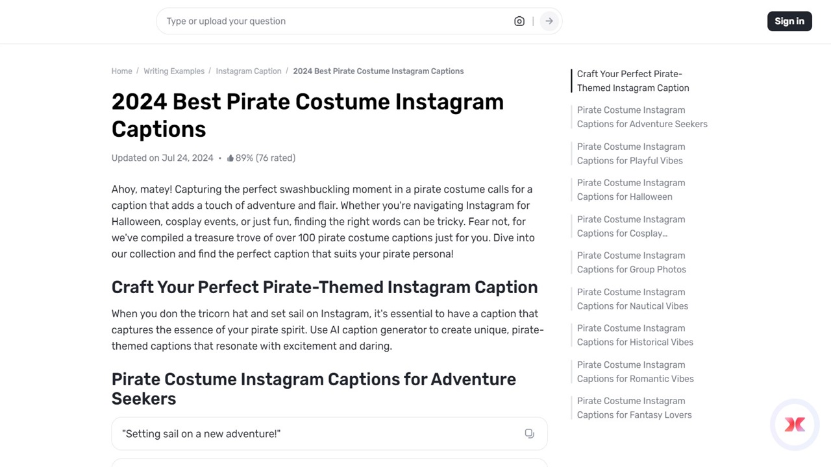Jump to captions for Cosplay section

(630, 226)
